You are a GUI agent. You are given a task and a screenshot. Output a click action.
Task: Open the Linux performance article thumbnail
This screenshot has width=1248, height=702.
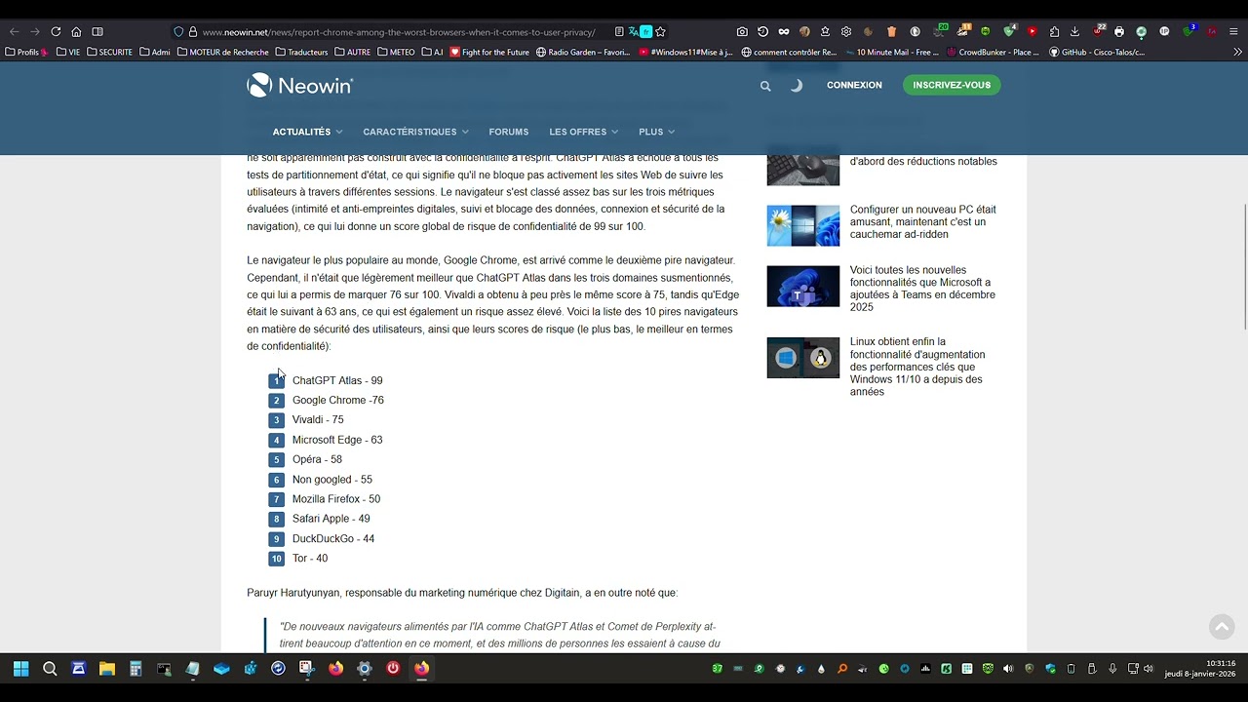pos(802,358)
